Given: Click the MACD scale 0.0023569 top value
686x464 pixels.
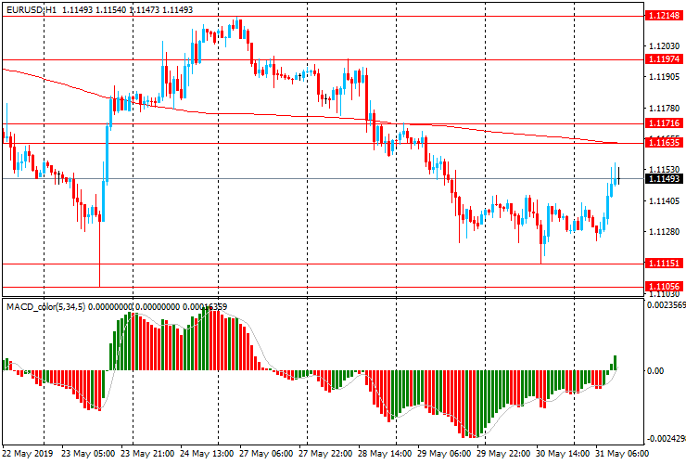Looking at the screenshot, I should (667, 305).
